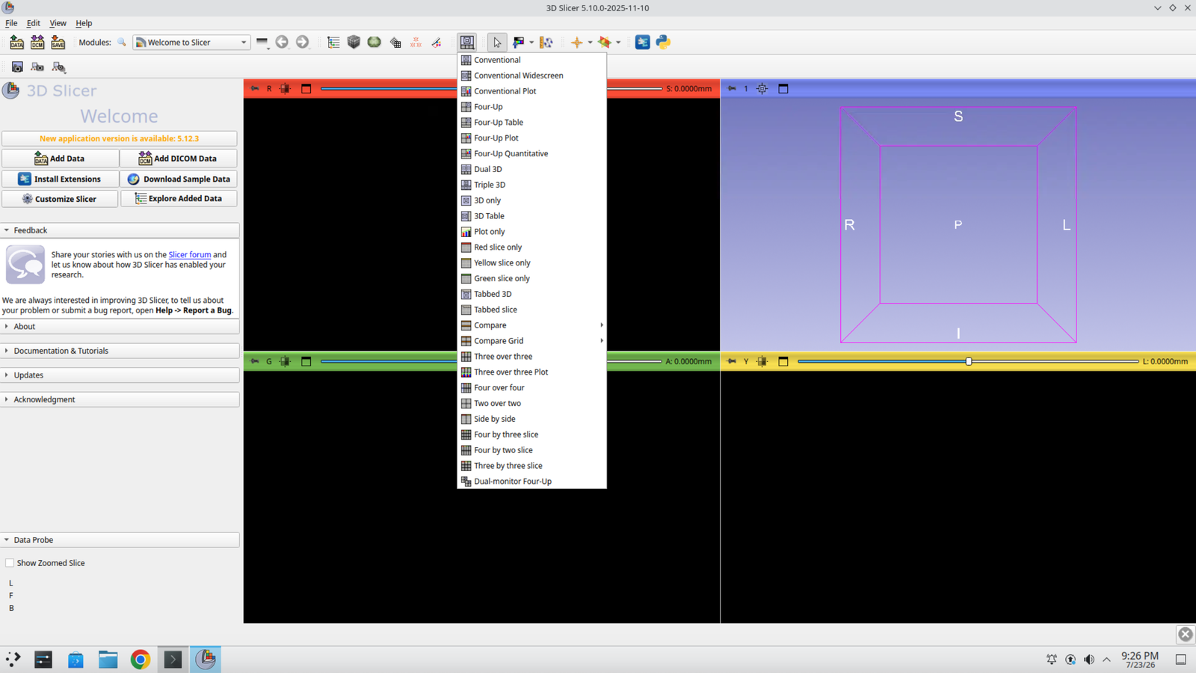Click Customize Slicer button
1196x673 pixels.
tap(60, 199)
